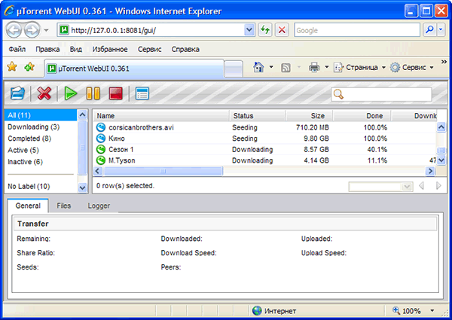
Task: Open Вид menu
Action: tap(76, 49)
